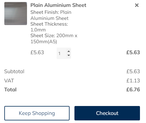The width and height of the screenshot is (146, 123).
Task: Click the Sheet Size 200mm text
Action: [54, 36]
